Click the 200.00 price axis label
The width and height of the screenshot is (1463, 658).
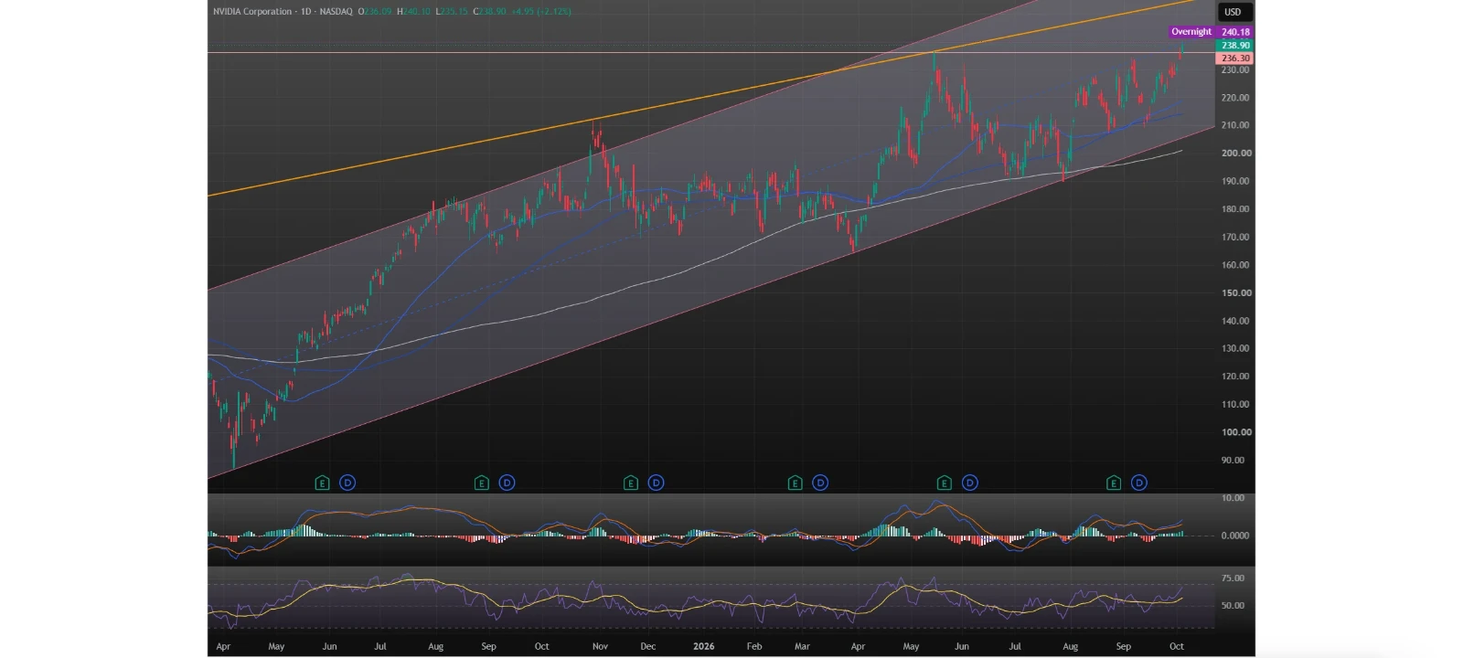pos(1236,154)
